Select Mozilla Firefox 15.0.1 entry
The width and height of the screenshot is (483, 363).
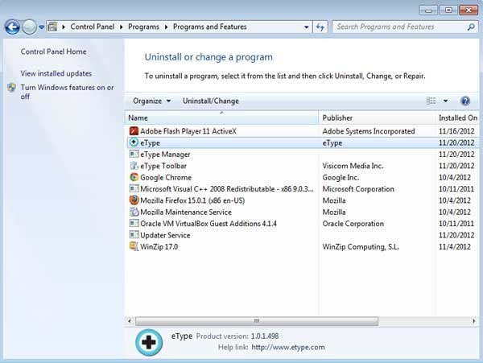(303, 200)
